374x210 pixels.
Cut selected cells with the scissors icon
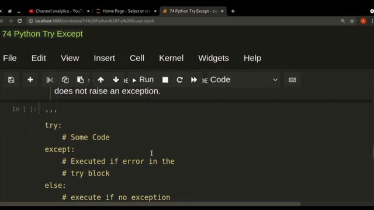point(50,80)
